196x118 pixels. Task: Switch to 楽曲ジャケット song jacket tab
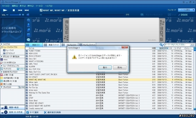tap(51, 45)
